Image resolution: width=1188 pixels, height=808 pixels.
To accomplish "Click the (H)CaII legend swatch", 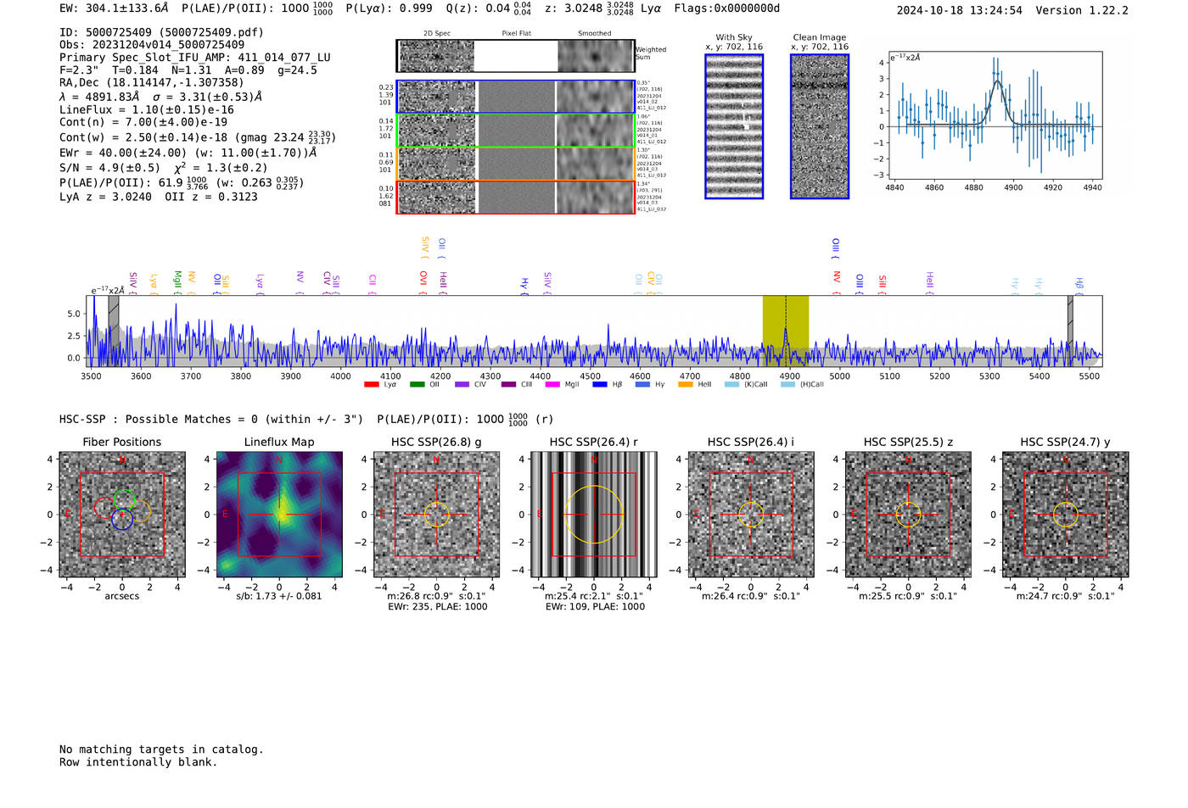I will [x=787, y=385].
